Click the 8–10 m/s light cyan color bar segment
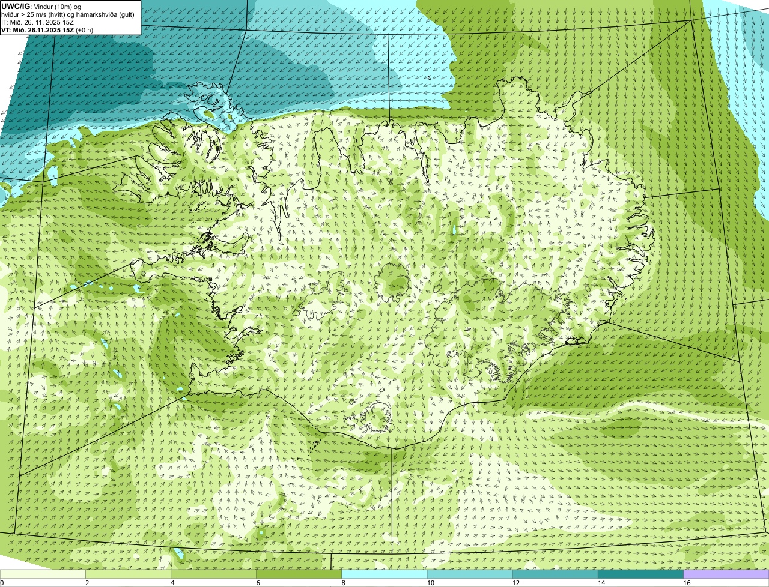This screenshot has width=769, height=587. pyautogui.click(x=385, y=574)
